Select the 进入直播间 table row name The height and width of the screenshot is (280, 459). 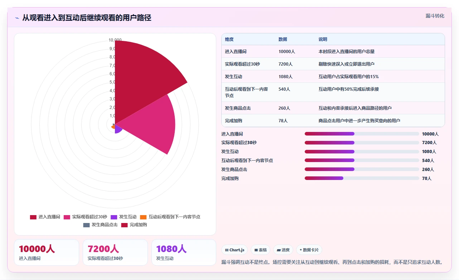coord(236,52)
